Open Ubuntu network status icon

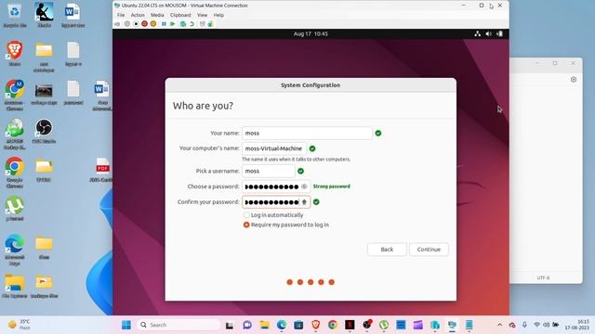click(477, 33)
